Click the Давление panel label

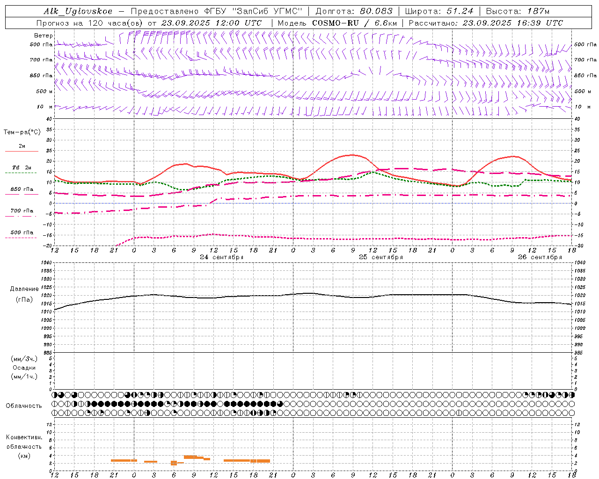(x=24, y=289)
